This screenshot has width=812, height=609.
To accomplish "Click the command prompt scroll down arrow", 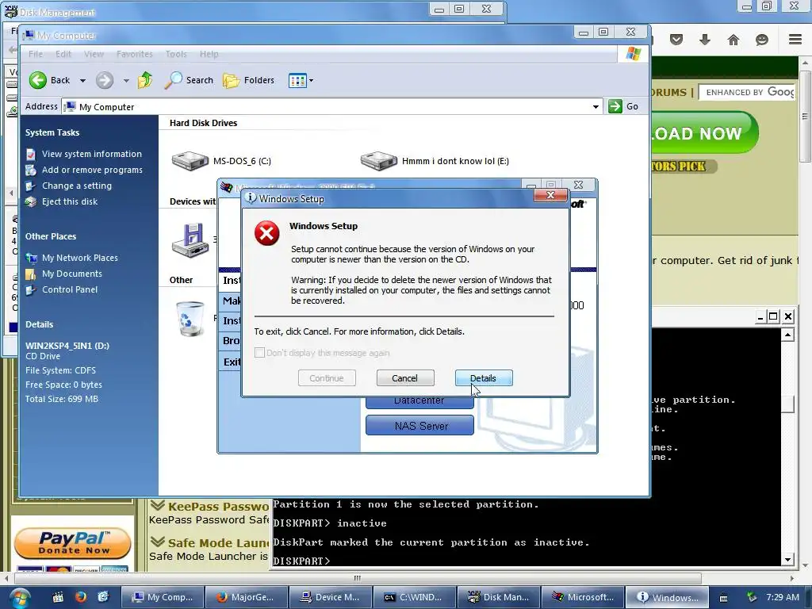I will coord(787,559).
